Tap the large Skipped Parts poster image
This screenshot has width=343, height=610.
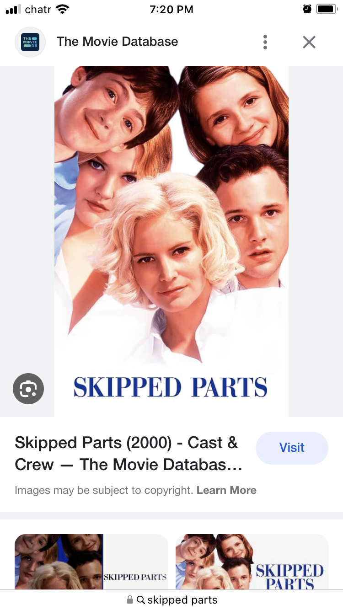click(171, 241)
